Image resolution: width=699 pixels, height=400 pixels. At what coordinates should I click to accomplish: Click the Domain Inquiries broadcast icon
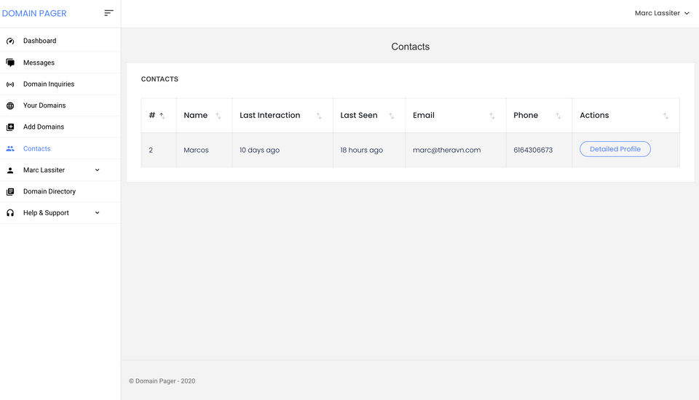click(10, 84)
